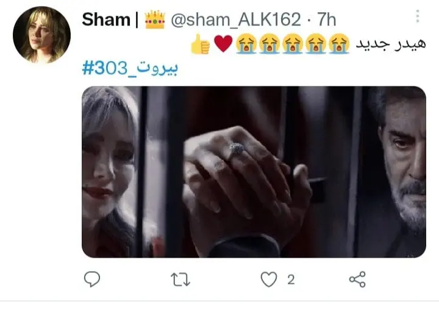439x310 pixels.
Task: Open the three-dot more options menu
Action: (418, 16)
